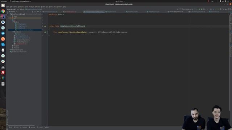Open FileZilla from the dock

coord(3,73)
